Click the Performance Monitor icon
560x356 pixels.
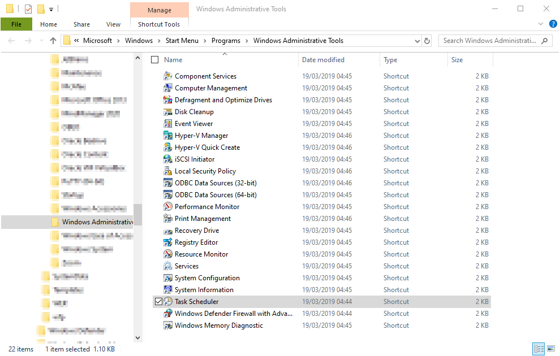point(168,207)
